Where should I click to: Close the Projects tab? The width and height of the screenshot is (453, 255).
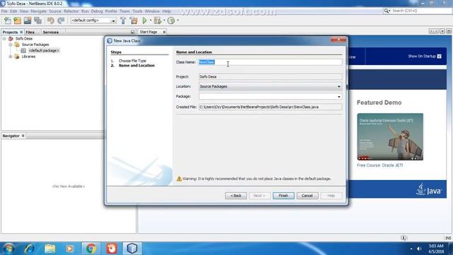pos(21,32)
